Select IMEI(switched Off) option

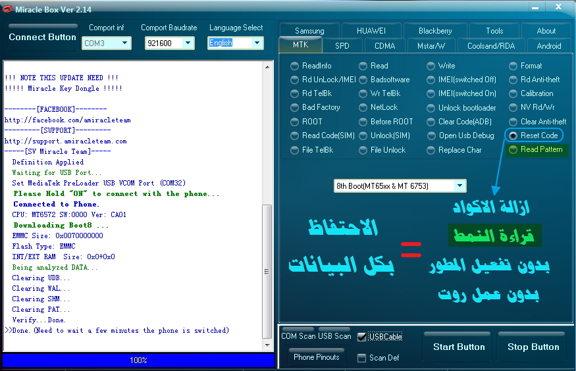coord(431,80)
